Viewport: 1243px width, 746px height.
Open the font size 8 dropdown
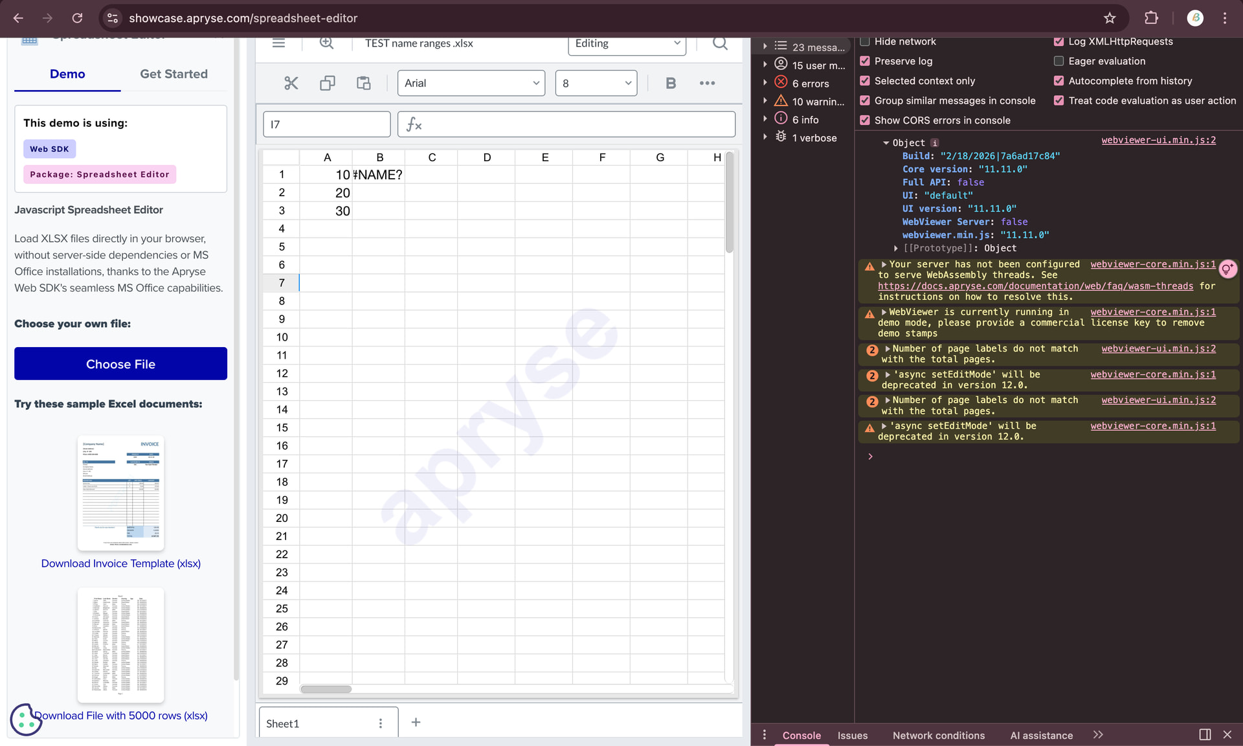point(596,83)
